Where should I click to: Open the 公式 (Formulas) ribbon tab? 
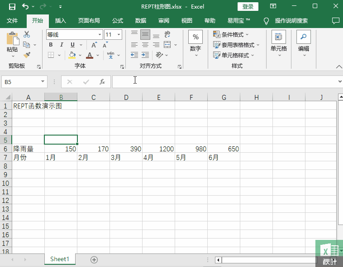tap(118, 21)
